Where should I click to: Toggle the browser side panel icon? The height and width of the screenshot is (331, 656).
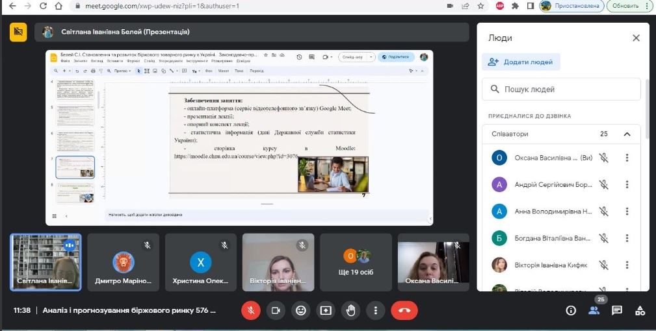530,6
